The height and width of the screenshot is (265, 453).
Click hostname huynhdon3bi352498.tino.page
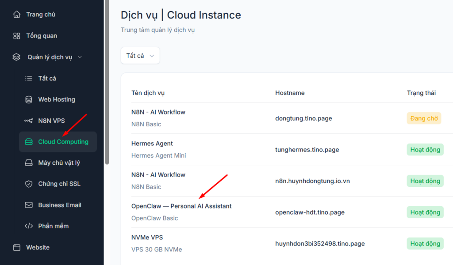(320, 244)
